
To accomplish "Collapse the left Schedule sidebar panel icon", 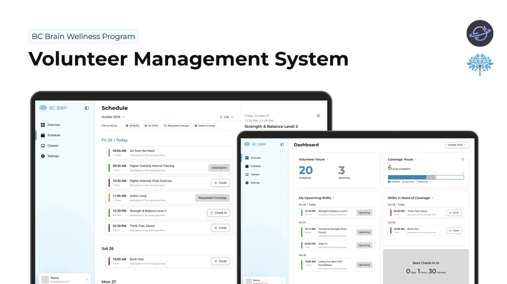I will [x=87, y=108].
